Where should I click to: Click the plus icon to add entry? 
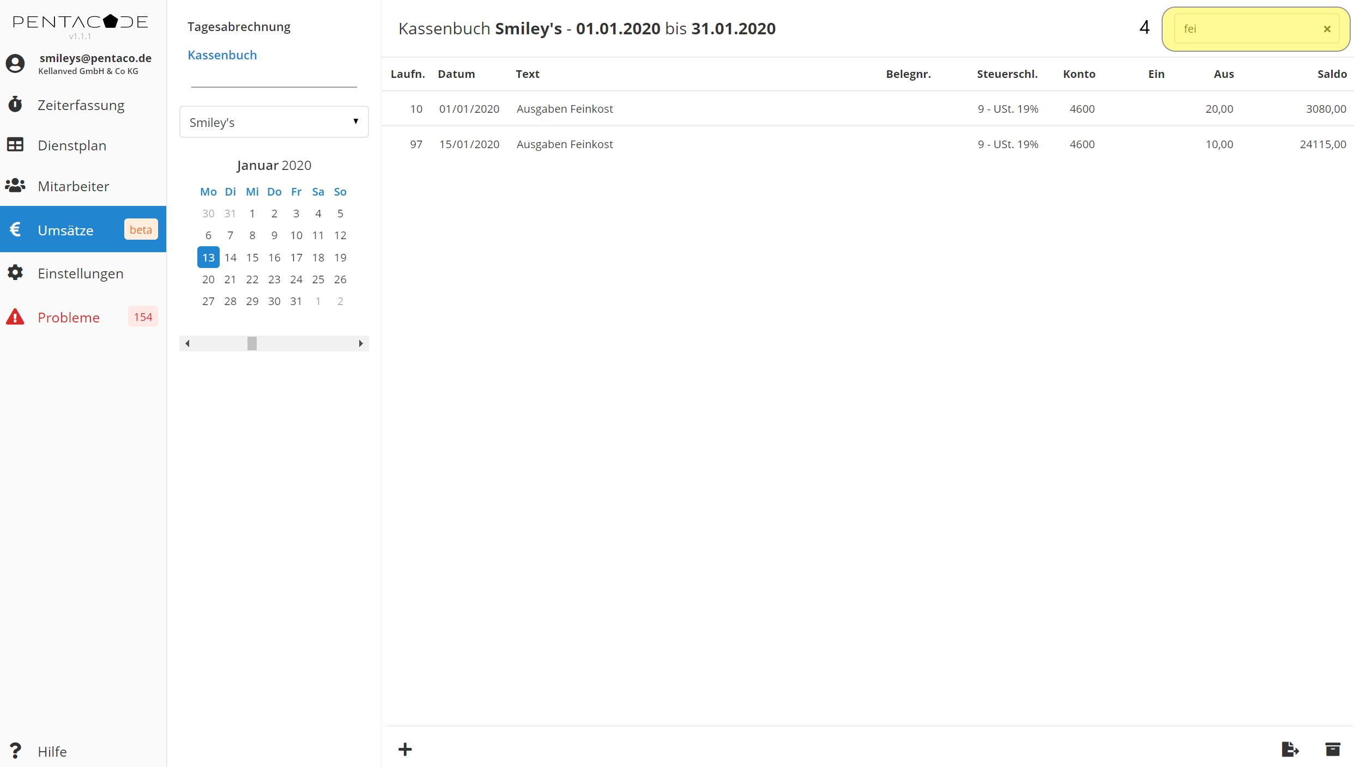click(x=405, y=750)
